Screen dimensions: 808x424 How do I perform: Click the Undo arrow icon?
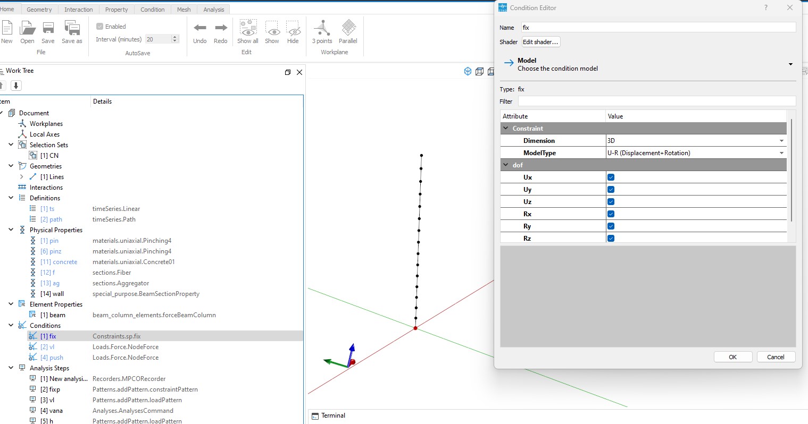click(200, 28)
